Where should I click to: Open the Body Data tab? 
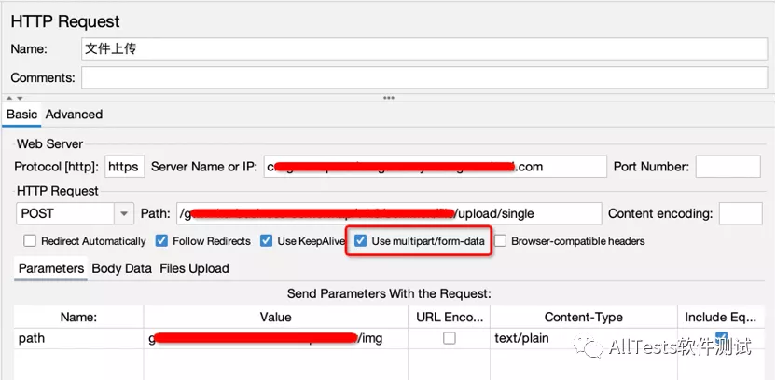pyautogui.click(x=121, y=268)
